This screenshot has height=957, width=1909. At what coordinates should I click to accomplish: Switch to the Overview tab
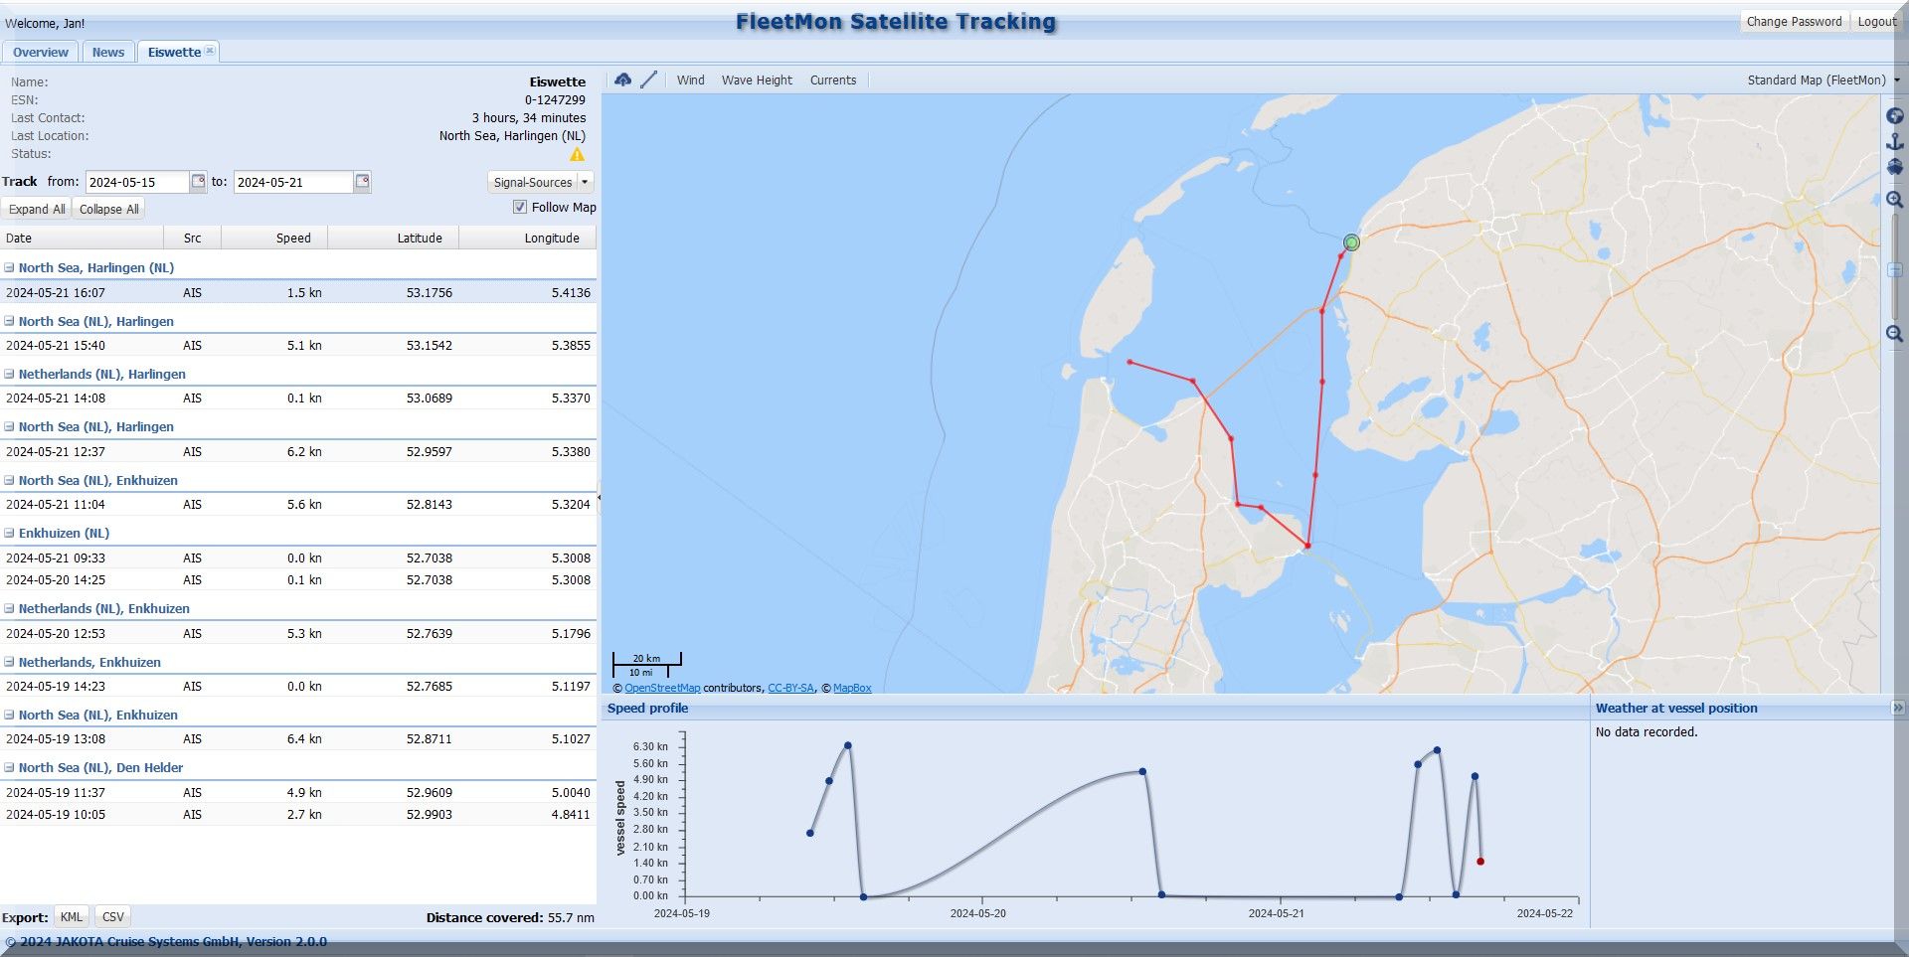41,53
